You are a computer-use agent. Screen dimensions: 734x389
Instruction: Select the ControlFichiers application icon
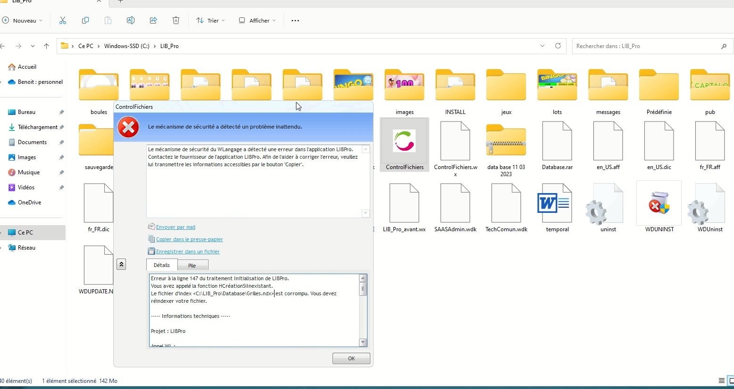point(404,145)
